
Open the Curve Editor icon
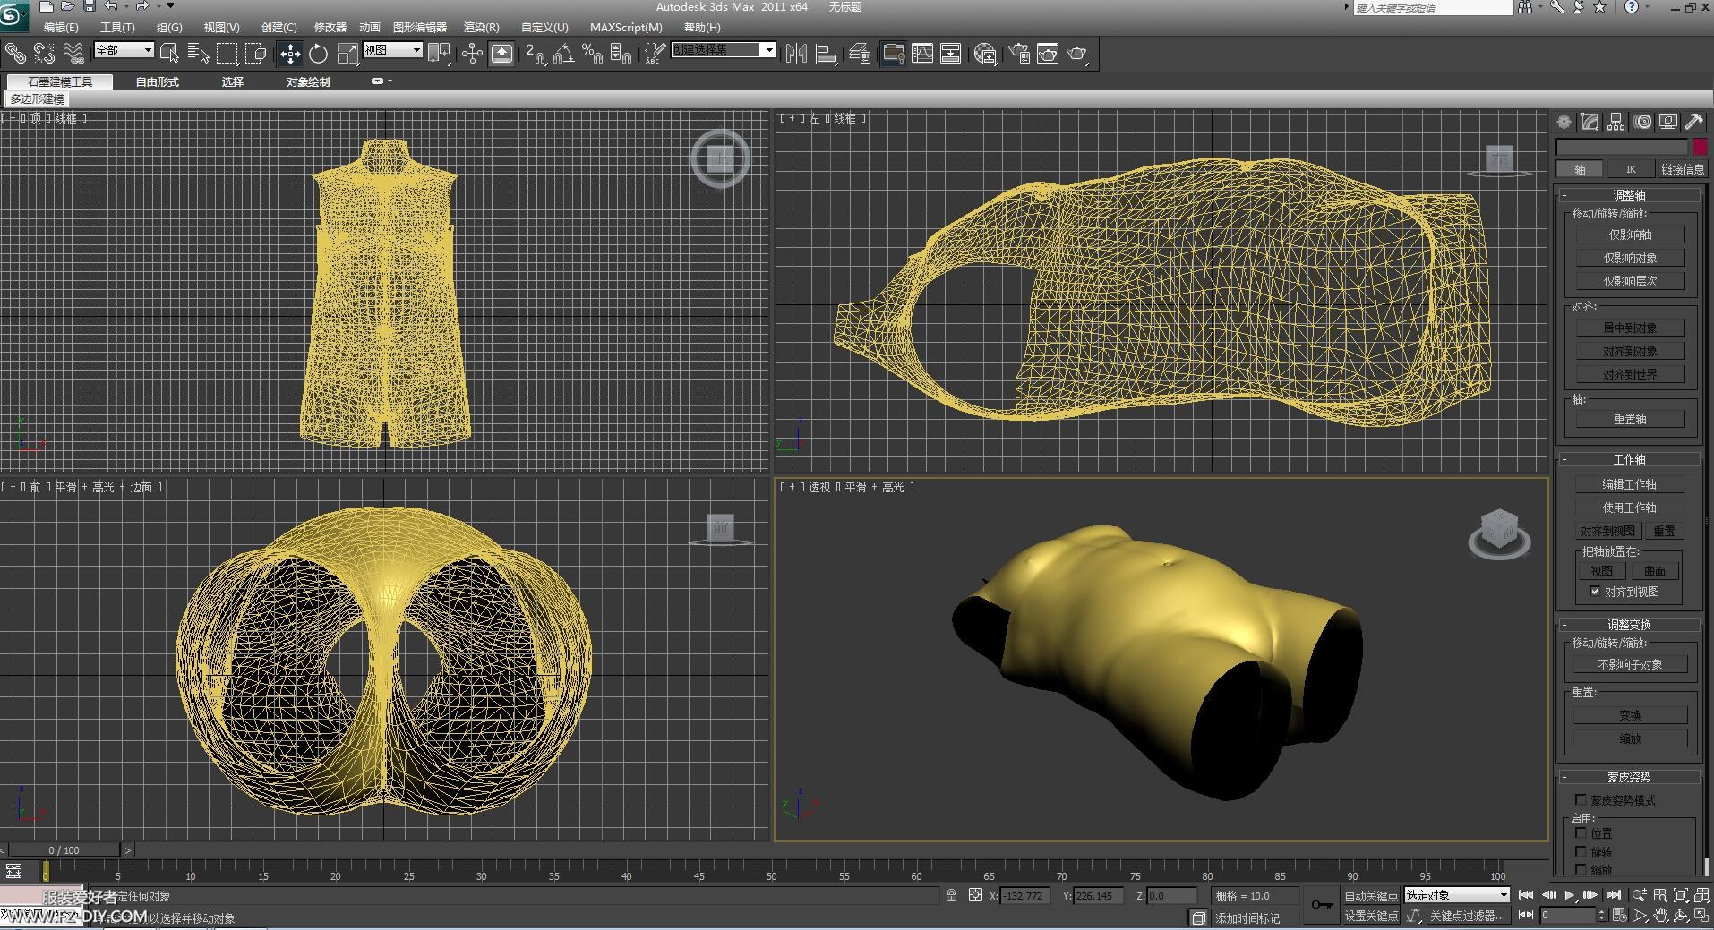click(922, 54)
